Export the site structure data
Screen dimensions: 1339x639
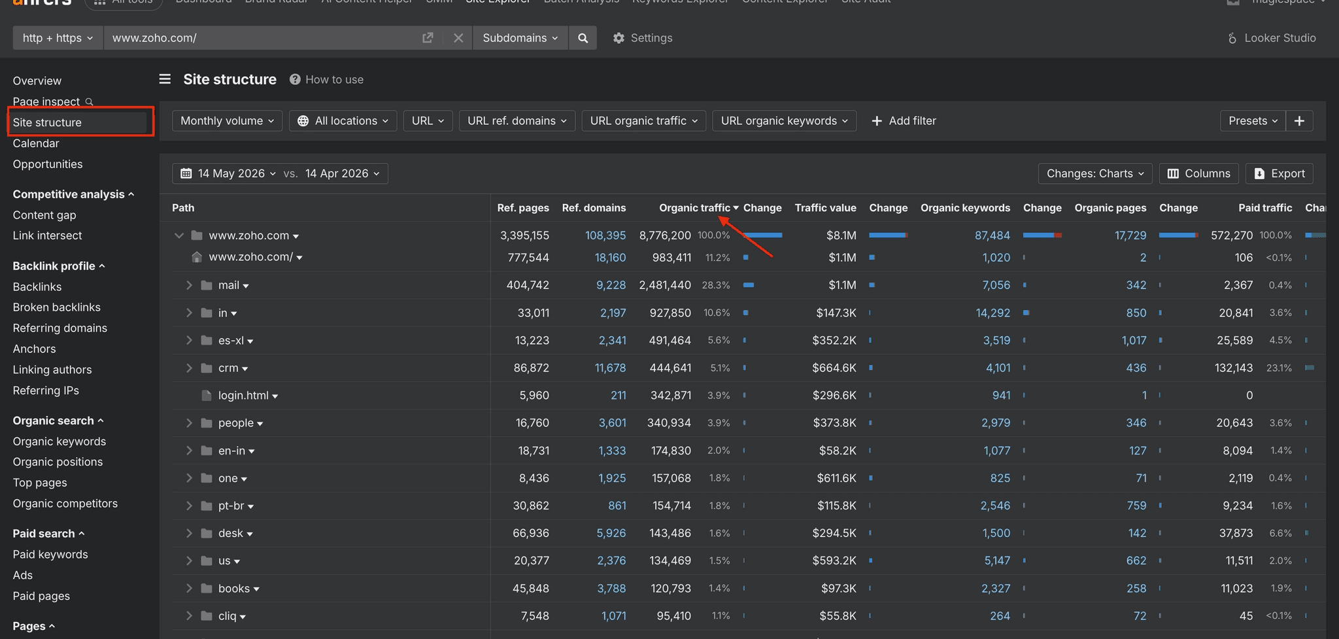(x=1279, y=173)
